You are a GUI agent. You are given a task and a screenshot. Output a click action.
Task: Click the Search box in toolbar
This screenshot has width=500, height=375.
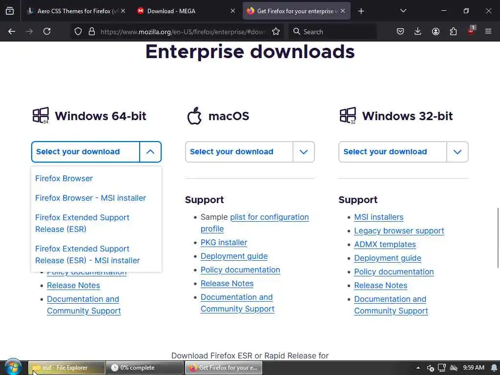pos(333,32)
